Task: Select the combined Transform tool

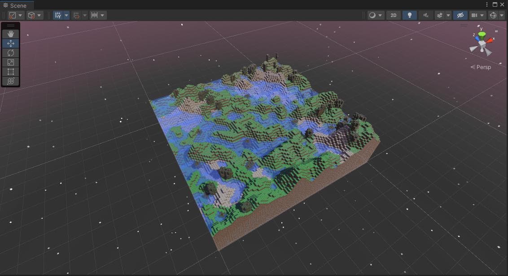Action: coord(11,81)
